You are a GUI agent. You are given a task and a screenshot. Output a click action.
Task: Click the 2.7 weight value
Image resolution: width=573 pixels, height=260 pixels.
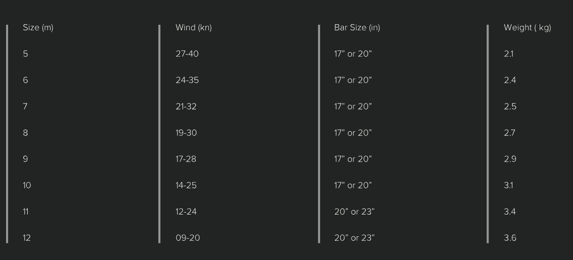pyautogui.click(x=510, y=133)
